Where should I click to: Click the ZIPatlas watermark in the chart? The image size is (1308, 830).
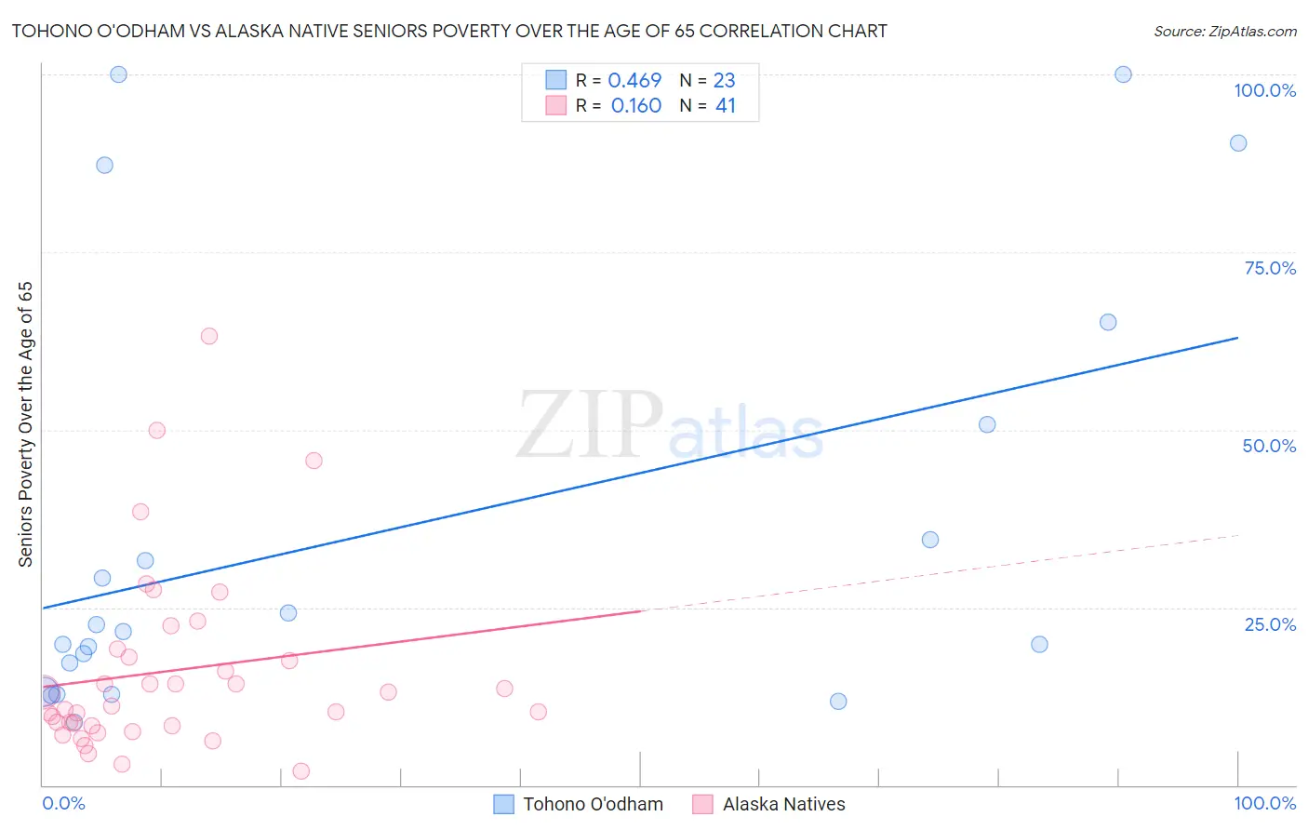coord(671,426)
